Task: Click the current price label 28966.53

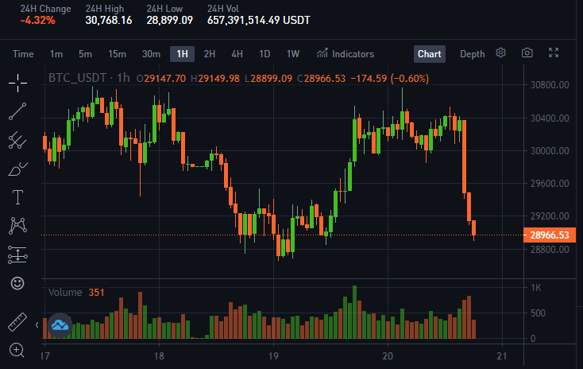Action: (549, 235)
